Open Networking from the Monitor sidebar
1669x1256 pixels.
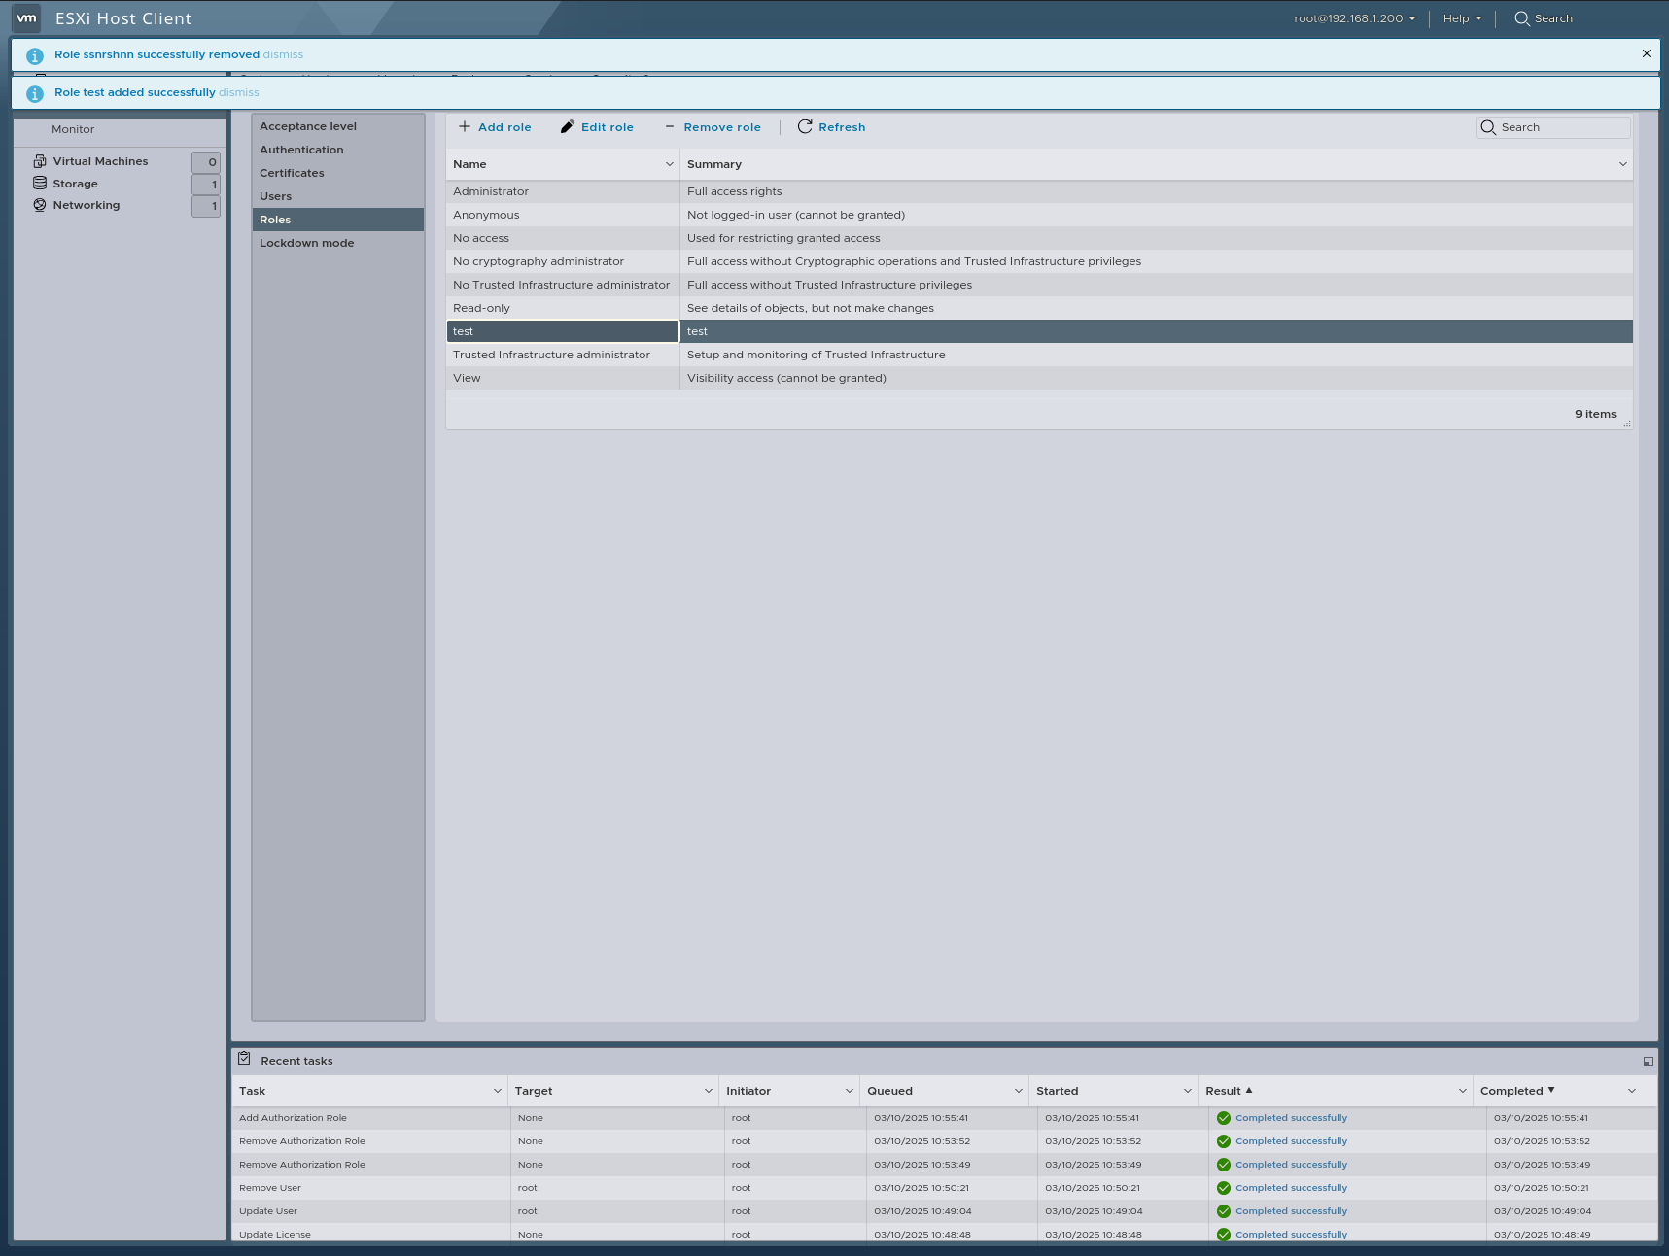click(87, 205)
